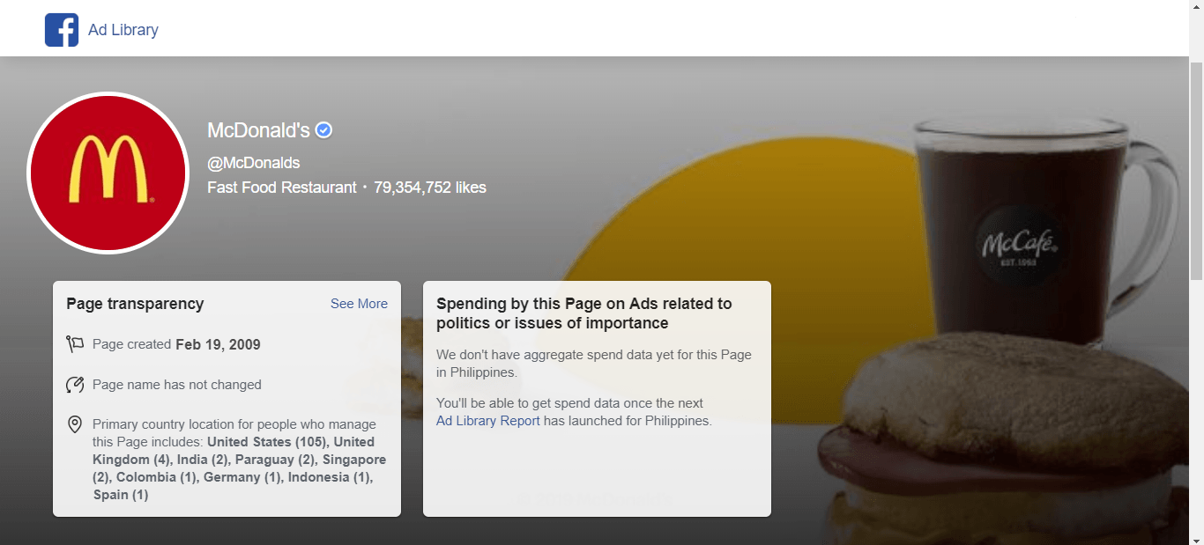Click Page name has not changed text
Viewport: 1204px width, 545px height.
coord(177,385)
